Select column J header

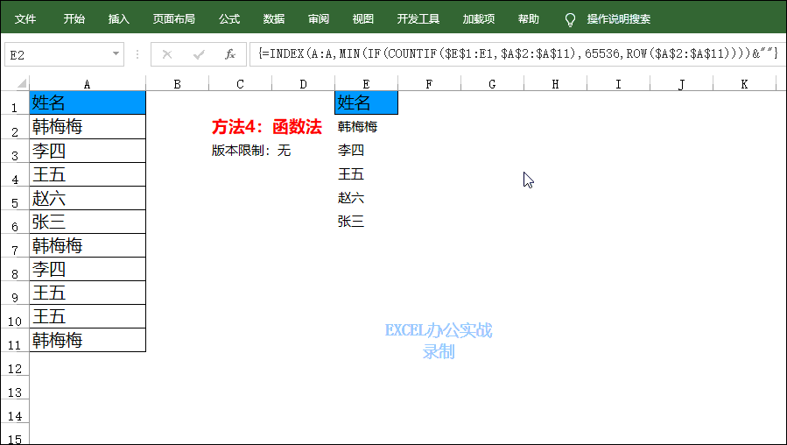(681, 84)
